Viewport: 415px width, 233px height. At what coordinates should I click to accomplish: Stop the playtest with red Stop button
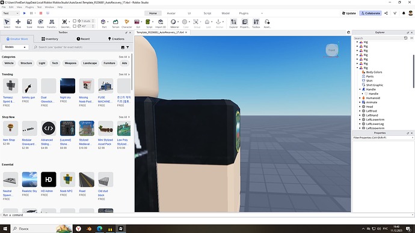pyautogui.click(x=41, y=13)
